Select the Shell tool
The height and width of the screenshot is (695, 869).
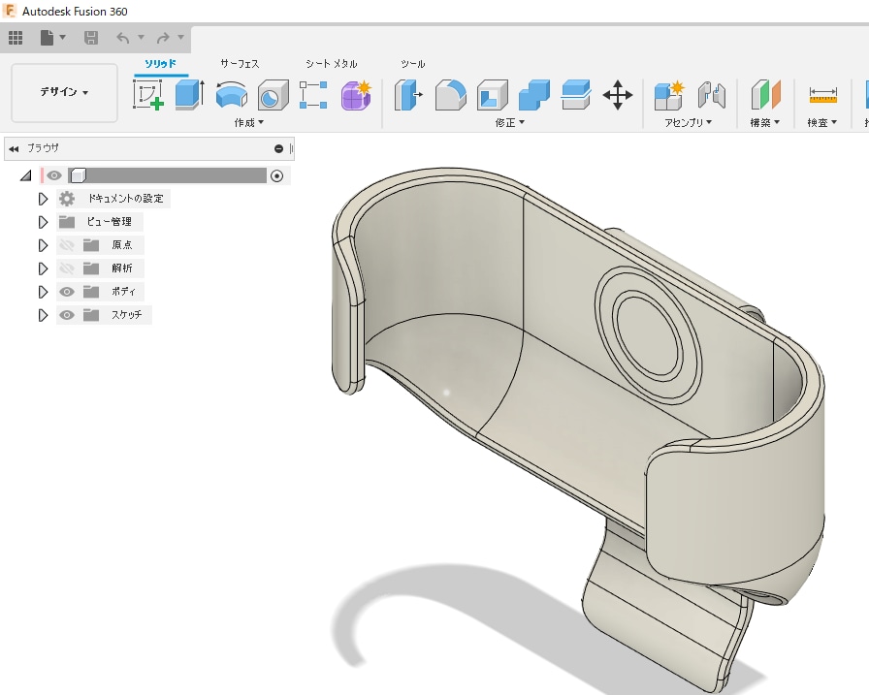[492, 95]
